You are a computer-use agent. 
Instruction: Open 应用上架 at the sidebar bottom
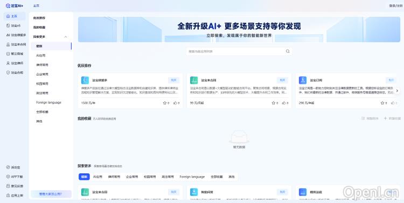click(x=15, y=195)
